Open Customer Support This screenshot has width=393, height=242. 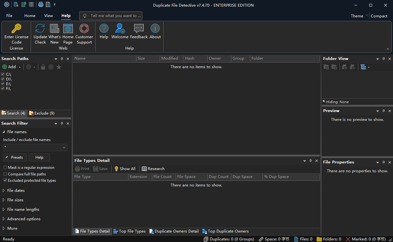[84, 34]
